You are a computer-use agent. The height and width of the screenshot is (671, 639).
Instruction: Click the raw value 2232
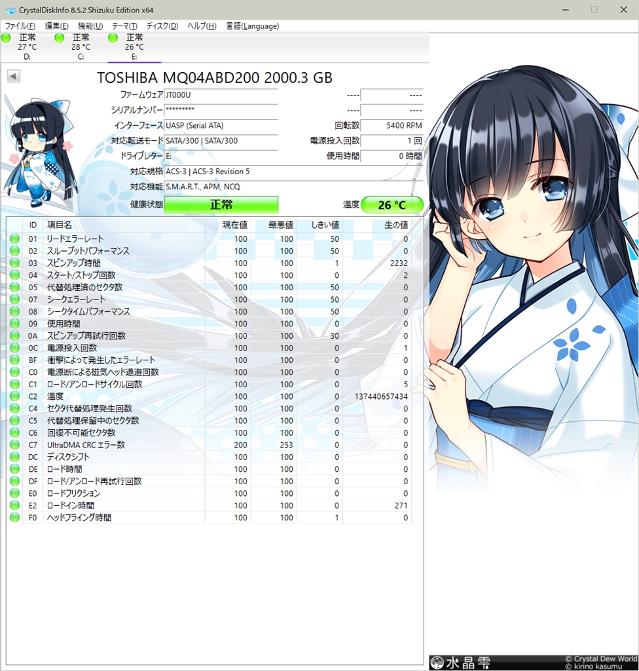(x=399, y=263)
